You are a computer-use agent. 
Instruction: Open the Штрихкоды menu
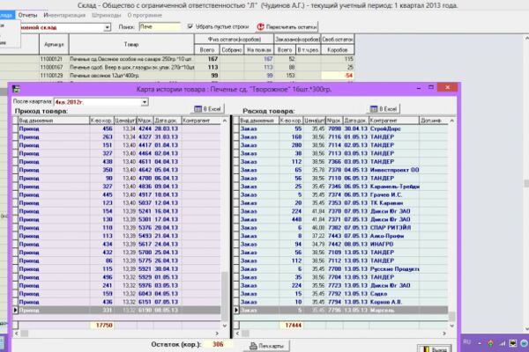tap(107, 15)
